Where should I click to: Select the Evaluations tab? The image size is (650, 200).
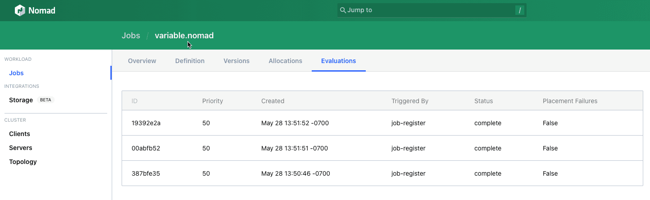click(x=338, y=61)
